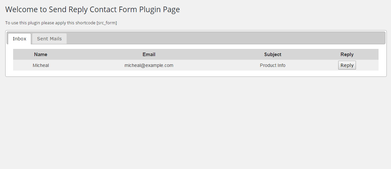Screen dimensions: 391x169
Task: Open the Sent Mails tab
Action: click(x=49, y=39)
